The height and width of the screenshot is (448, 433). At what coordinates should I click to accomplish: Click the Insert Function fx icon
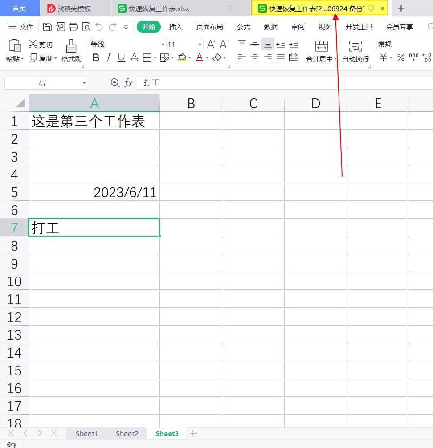pos(128,82)
